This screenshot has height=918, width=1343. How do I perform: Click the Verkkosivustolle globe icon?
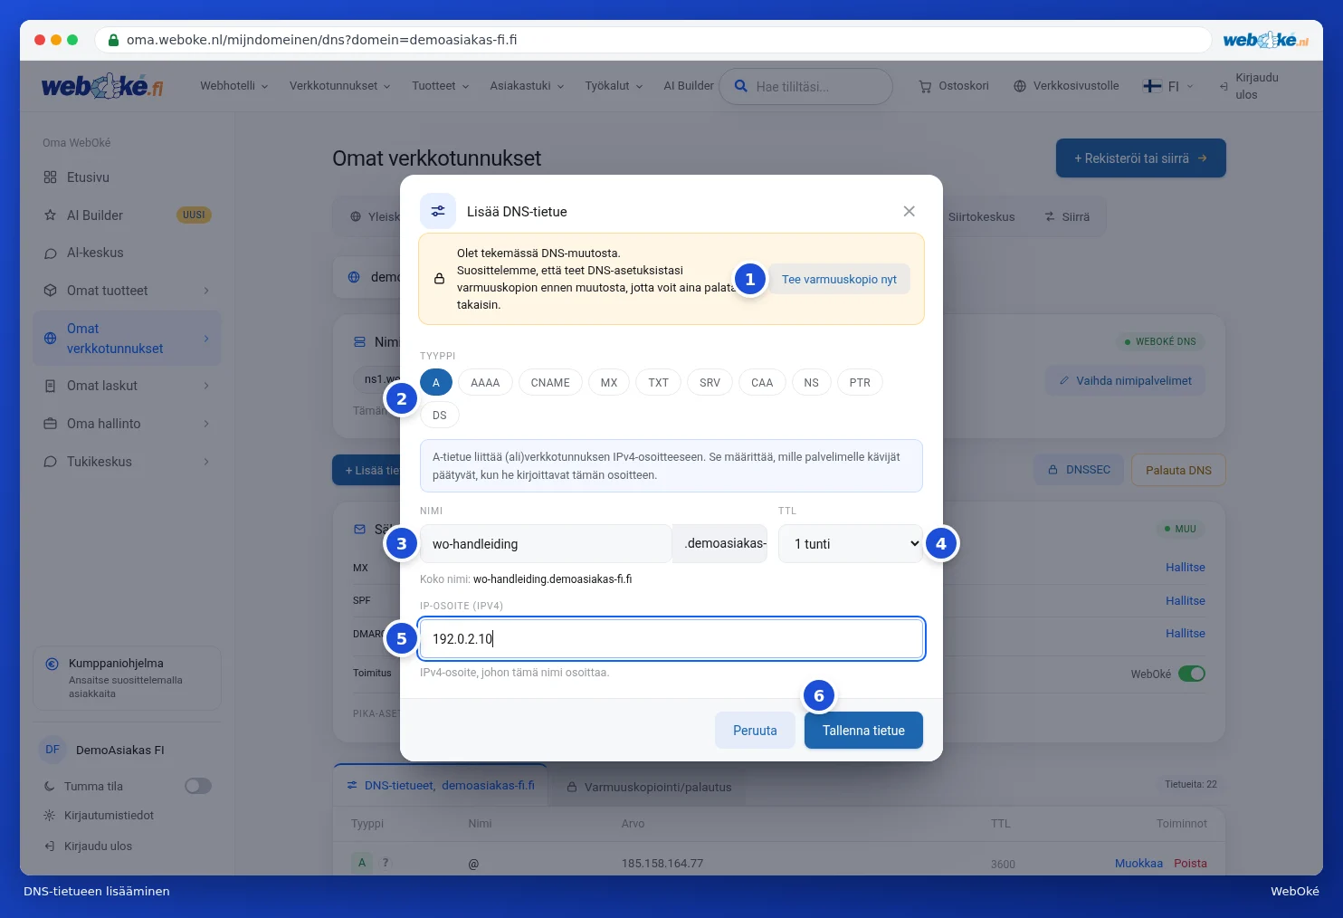1020,86
